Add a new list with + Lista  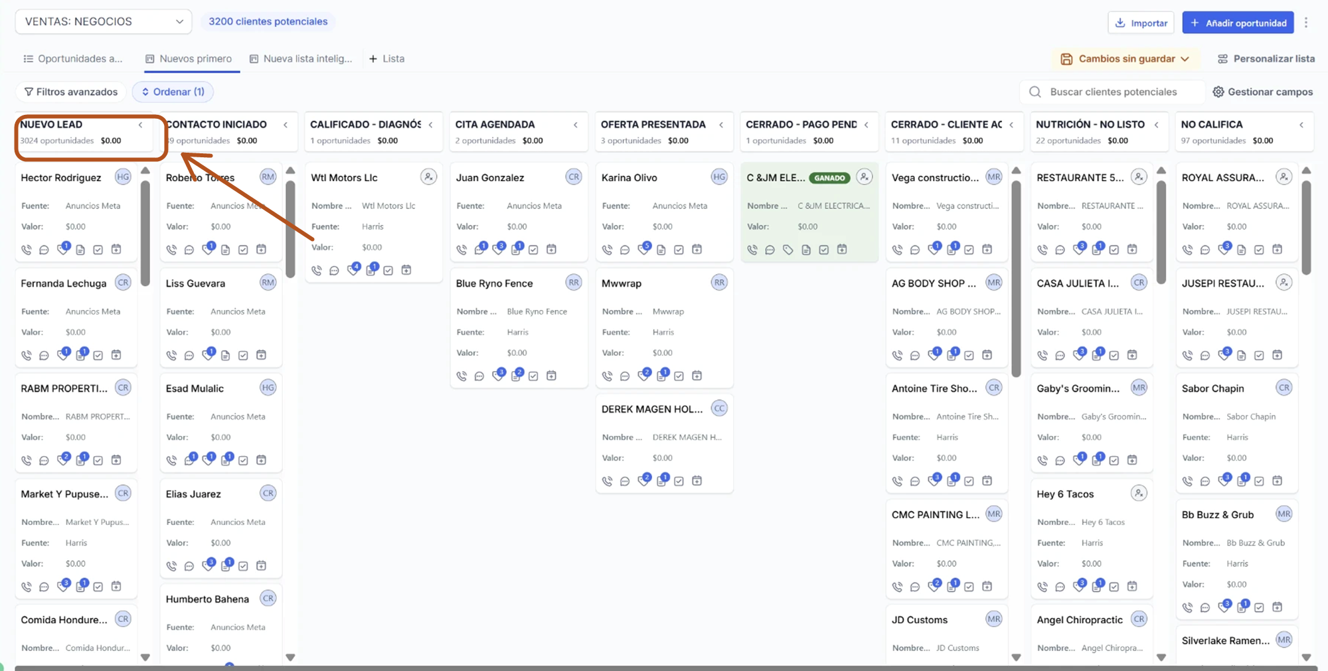[x=386, y=58]
